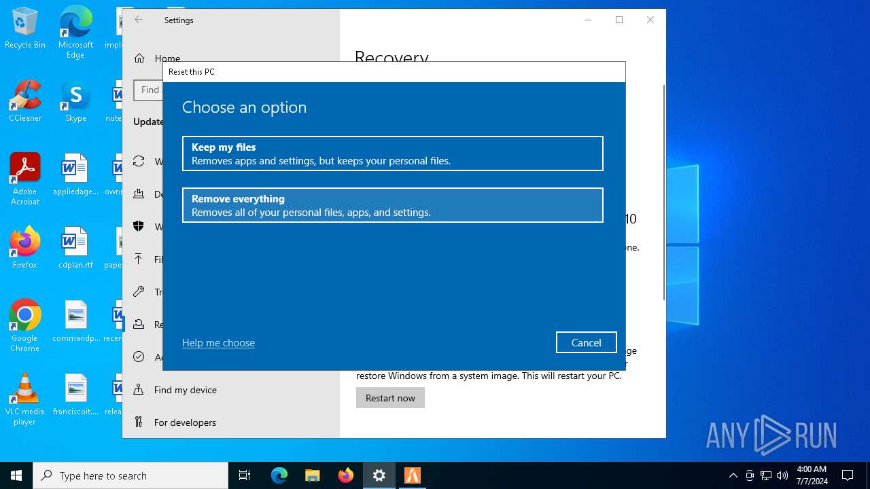Click the Settings page vertical scrollbar
The image size is (870, 489).
coord(664,192)
